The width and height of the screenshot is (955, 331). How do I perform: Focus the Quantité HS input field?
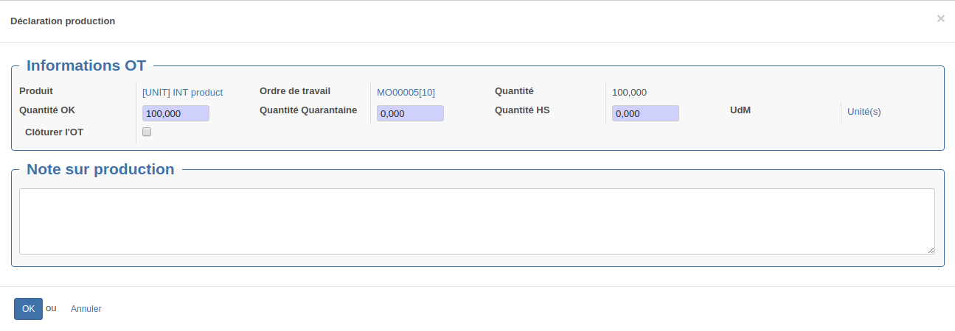pos(645,113)
